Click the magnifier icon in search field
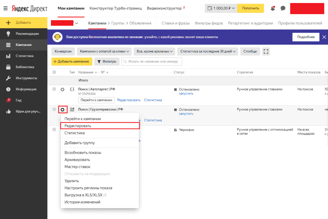This screenshot has width=328, height=219. (125, 62)
